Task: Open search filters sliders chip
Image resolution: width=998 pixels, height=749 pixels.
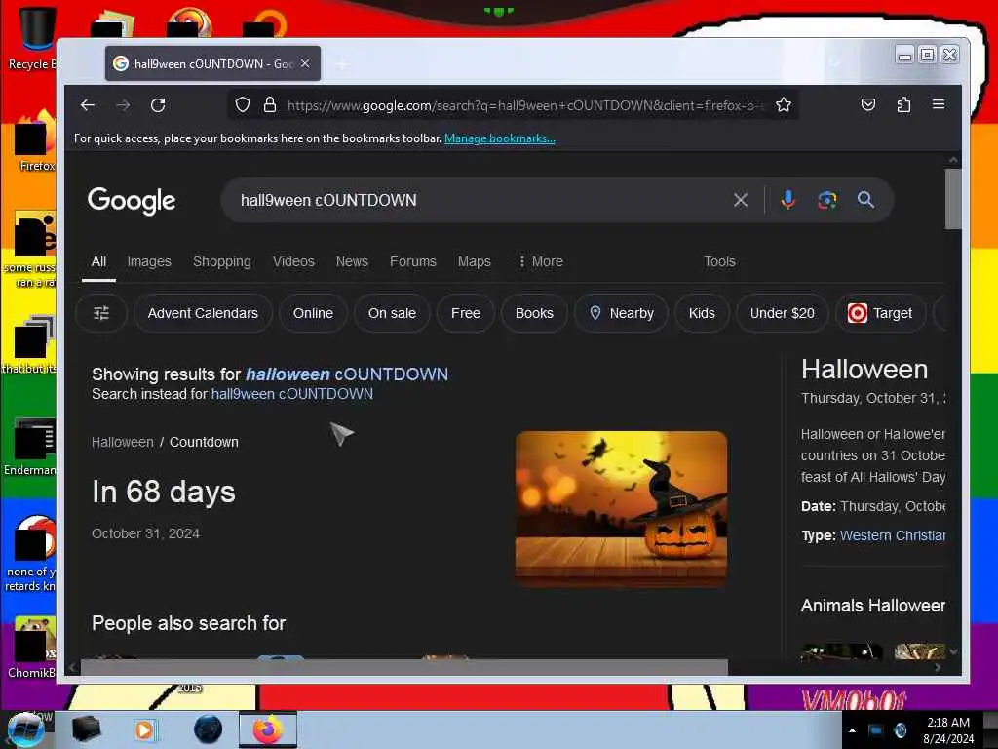Action: 101,313
